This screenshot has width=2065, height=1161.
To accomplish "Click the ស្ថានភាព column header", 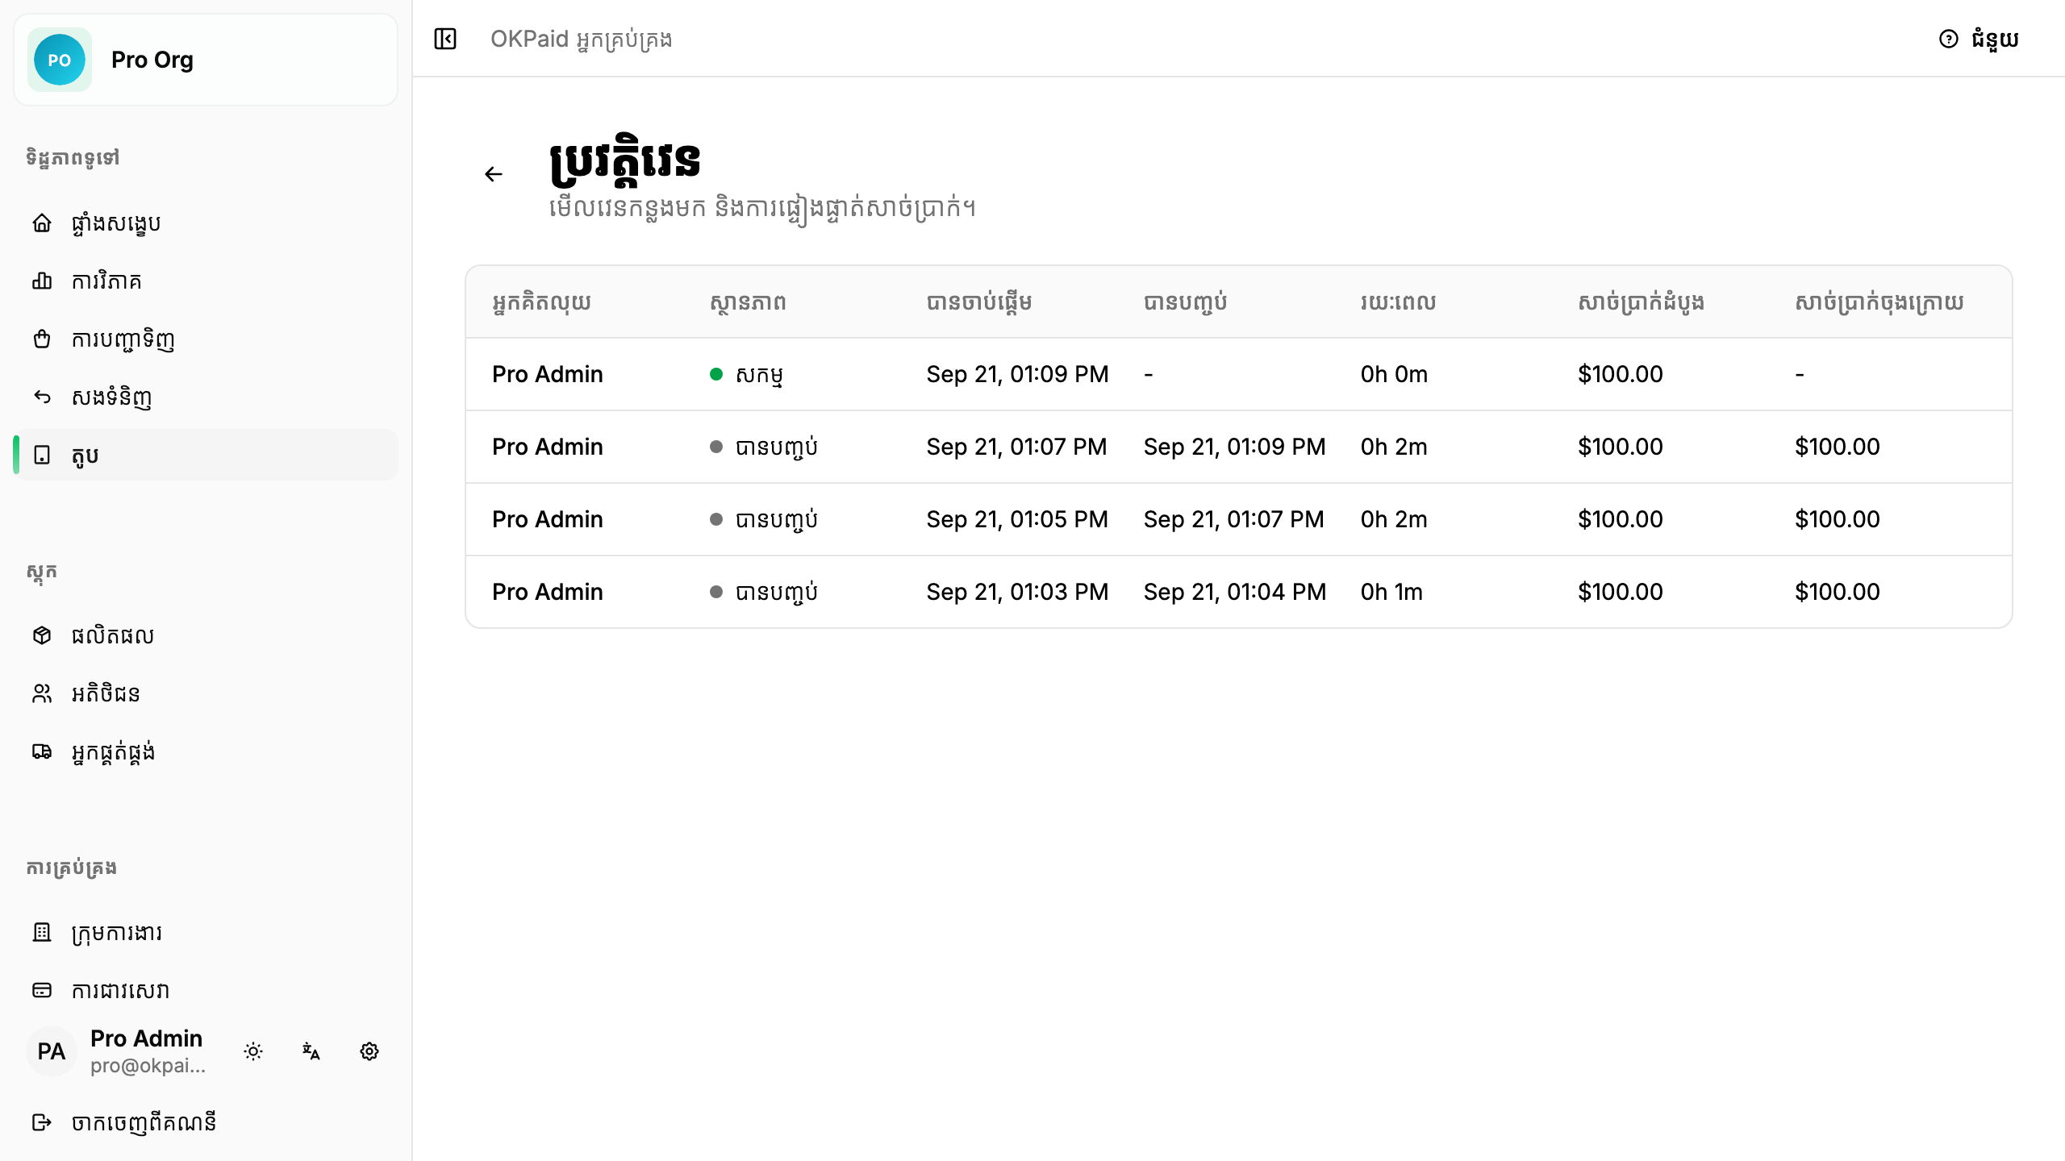I will click(748, 302).
